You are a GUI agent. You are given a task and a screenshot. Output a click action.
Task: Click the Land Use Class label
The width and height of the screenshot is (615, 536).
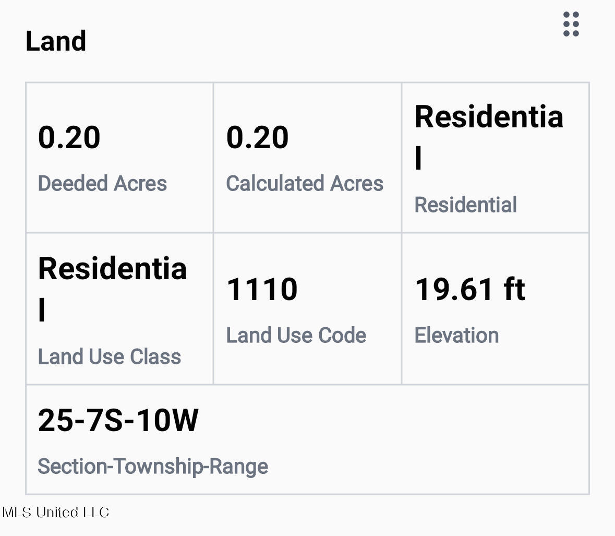[x=110, y=356]
